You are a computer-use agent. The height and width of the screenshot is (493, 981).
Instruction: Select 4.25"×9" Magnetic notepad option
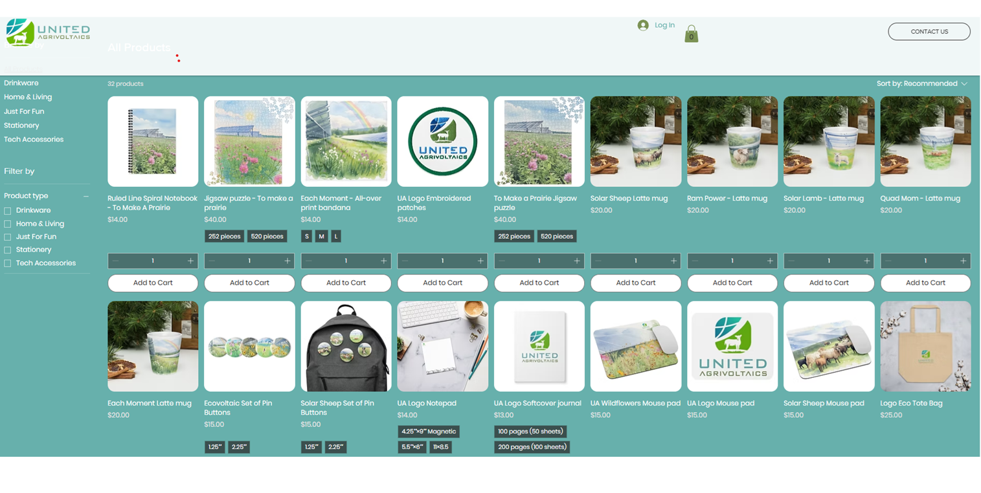429,432
